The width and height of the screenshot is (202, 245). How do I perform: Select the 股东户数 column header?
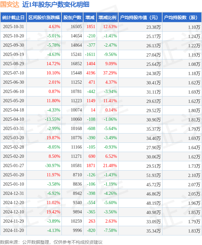72,18
